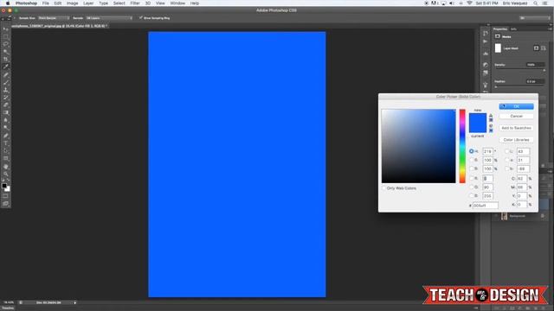Click the Density slider in Properties
Viewport: 554px width, 311px height.
pyautogui.click(x=520, y=69)
